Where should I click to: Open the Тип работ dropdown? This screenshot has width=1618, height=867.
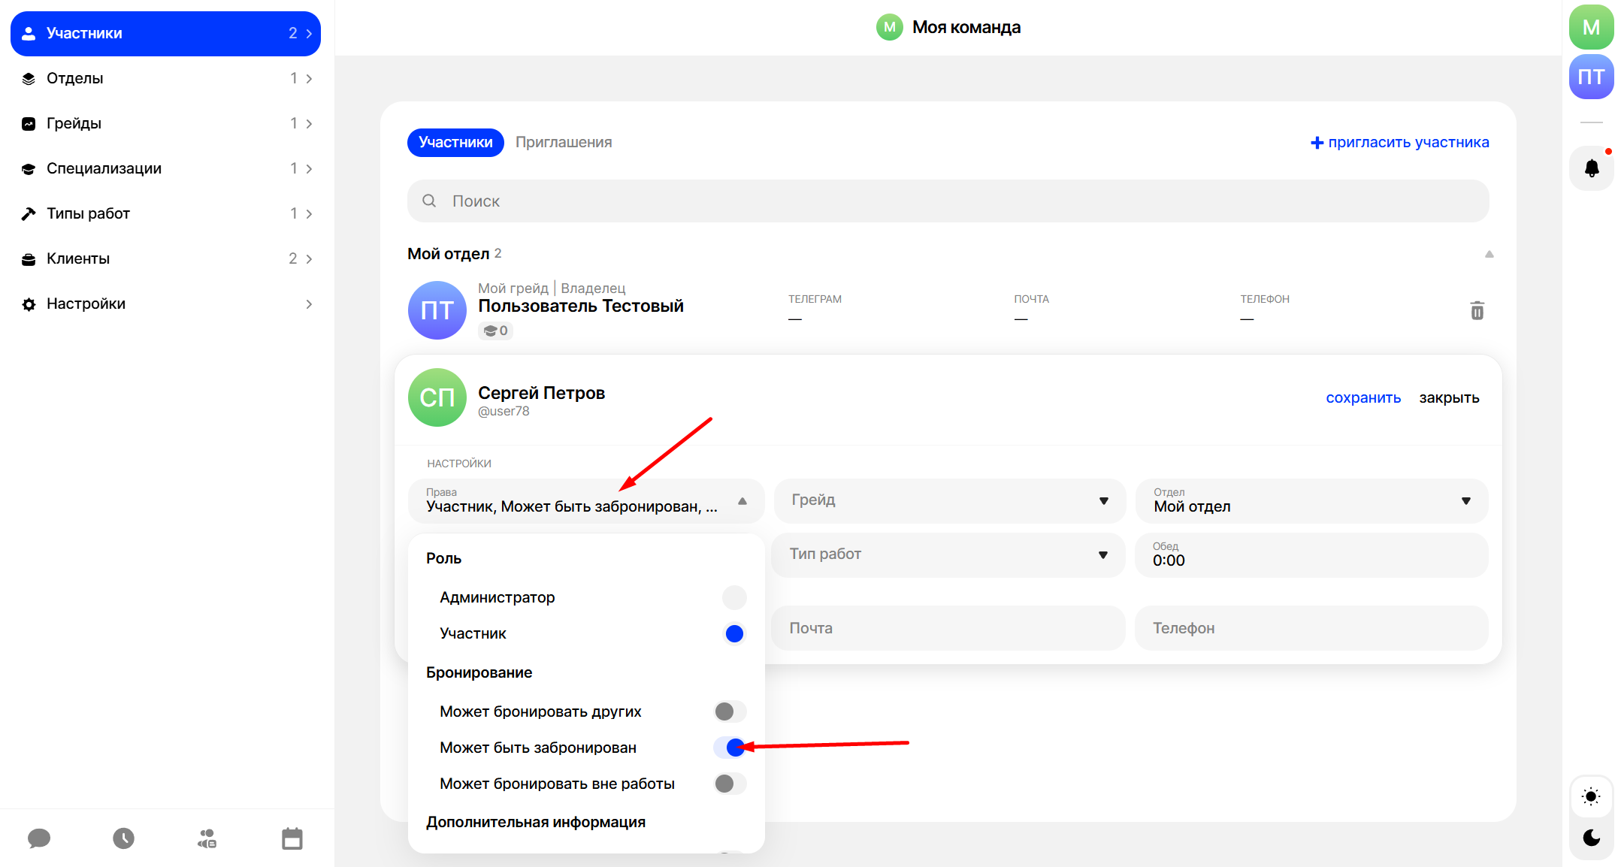pyautogui.click(x=948, y=554)
